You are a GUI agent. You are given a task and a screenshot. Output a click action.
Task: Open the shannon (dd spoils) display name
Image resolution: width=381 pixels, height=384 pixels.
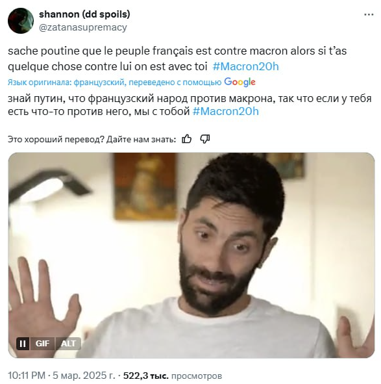(x=84, y=14)
